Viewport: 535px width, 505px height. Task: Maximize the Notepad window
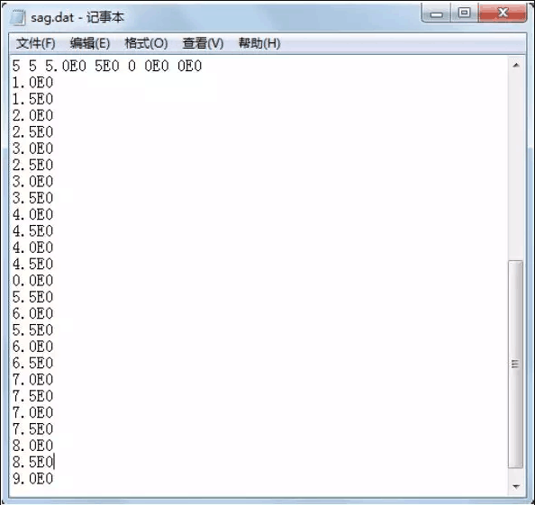pyautogui.click(x=465, y=14)
